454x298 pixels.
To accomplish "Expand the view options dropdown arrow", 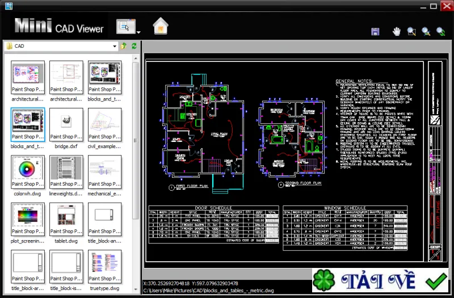I will coord(138,32).
